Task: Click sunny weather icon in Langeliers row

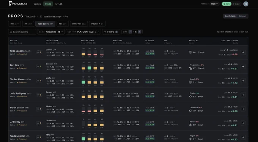Action: [190, 52]
